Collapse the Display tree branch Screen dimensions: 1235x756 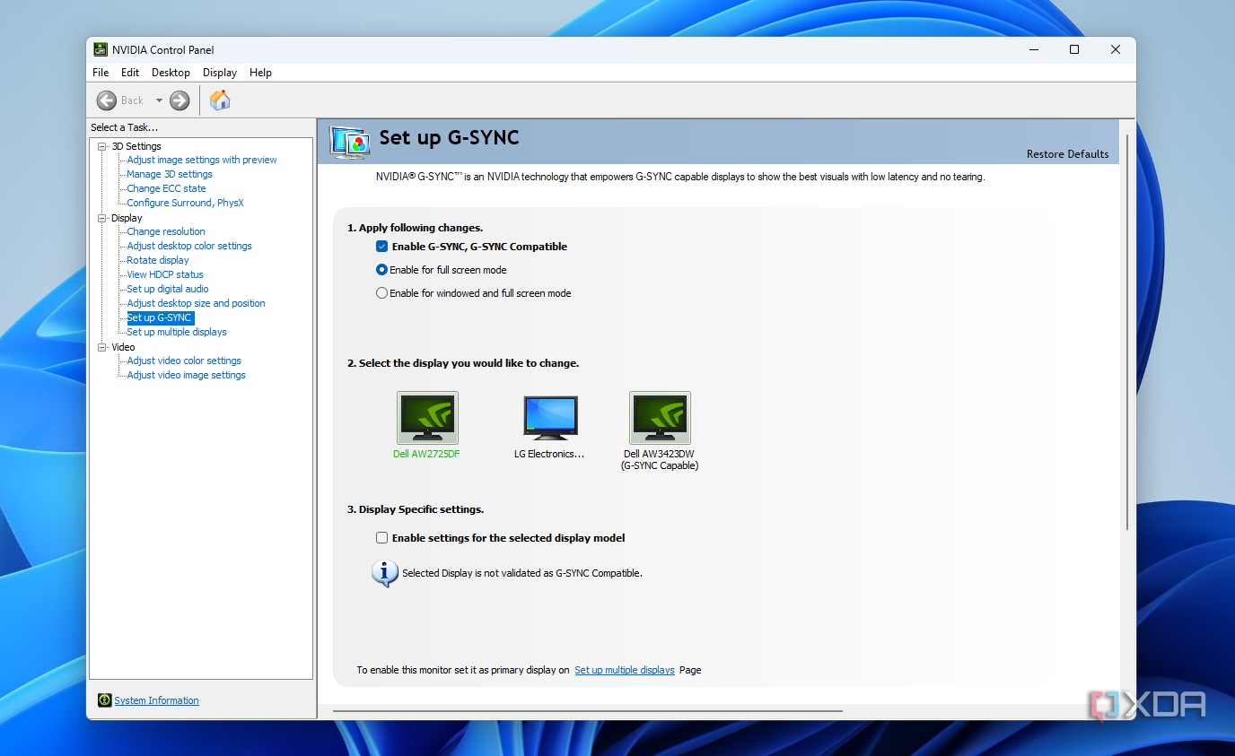pos(101,217)
